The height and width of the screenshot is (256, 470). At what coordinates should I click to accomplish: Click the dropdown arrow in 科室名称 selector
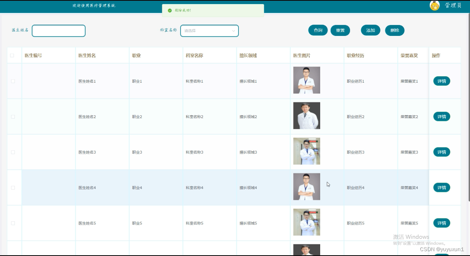click(234, 31)
